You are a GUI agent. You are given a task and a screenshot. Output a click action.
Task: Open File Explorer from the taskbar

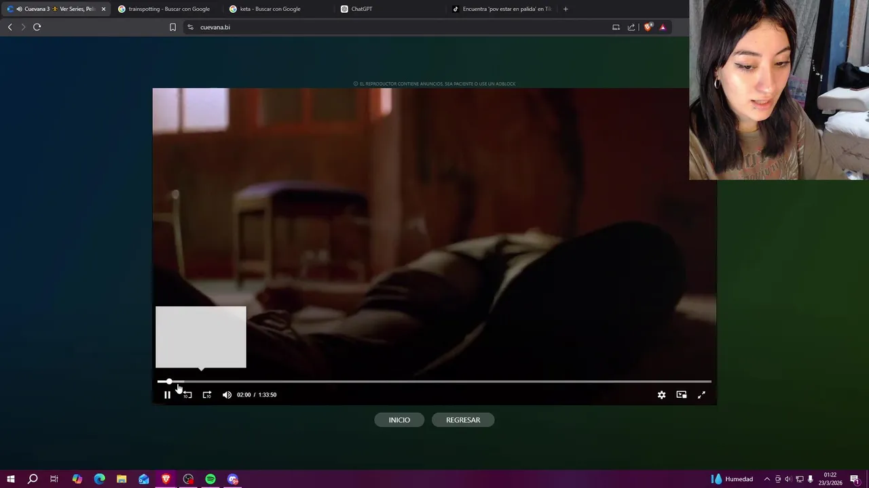(122, 479)
